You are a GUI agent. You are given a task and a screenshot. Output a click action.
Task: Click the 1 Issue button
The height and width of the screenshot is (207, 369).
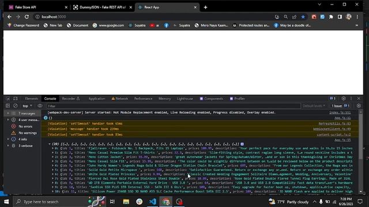coord(341,106)
